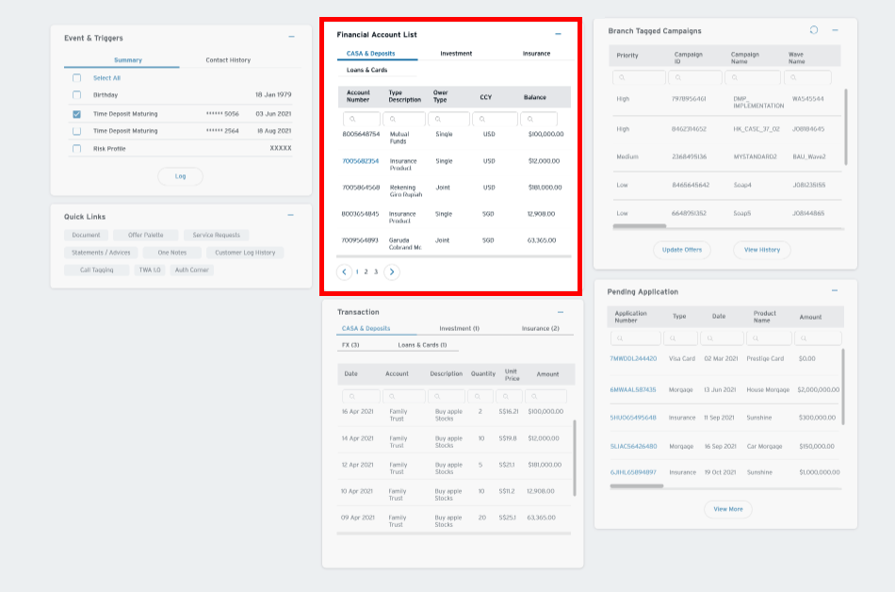Click search icon under Transaction Date column
Image resolution: width=895 pixels, height=592 pixels.
(x=350, y=397)
